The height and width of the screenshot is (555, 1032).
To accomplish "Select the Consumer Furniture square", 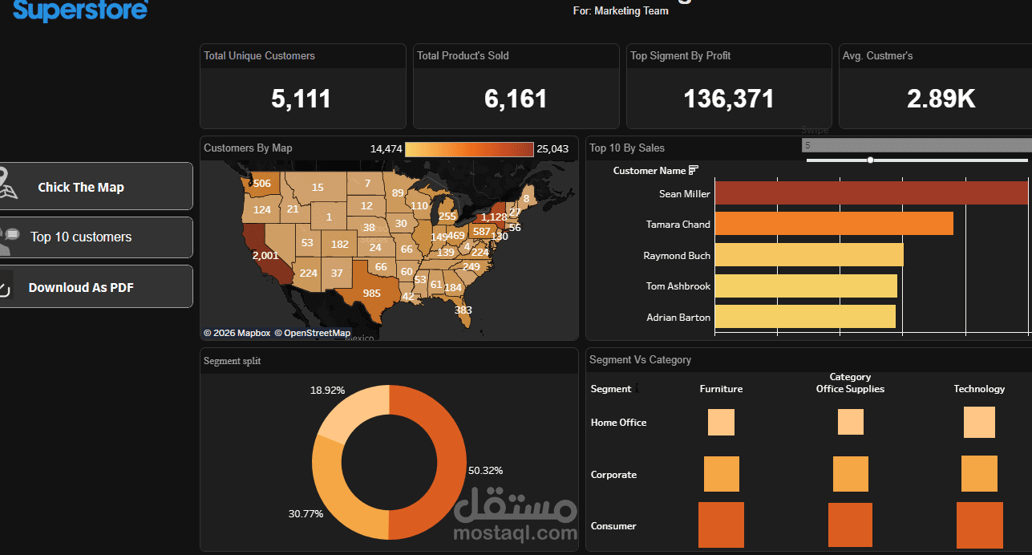I will pyautogui.click(x=721, y=525).
